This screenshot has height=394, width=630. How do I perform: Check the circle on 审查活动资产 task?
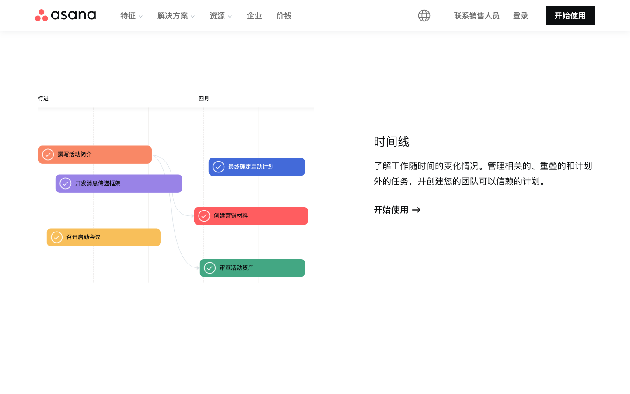tap(210, 268)
